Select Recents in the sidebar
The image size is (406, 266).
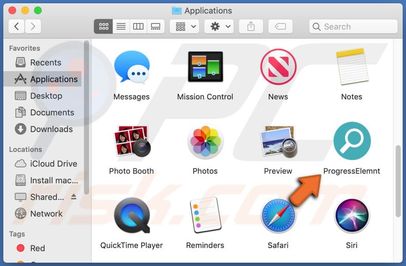[43, 62]
